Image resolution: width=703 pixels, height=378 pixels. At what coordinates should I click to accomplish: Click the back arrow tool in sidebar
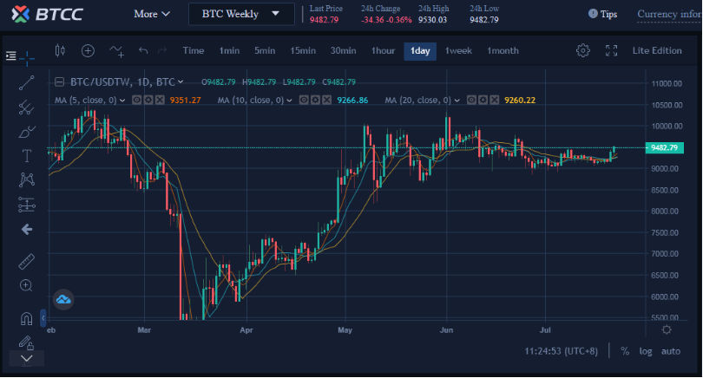(26, 230)
